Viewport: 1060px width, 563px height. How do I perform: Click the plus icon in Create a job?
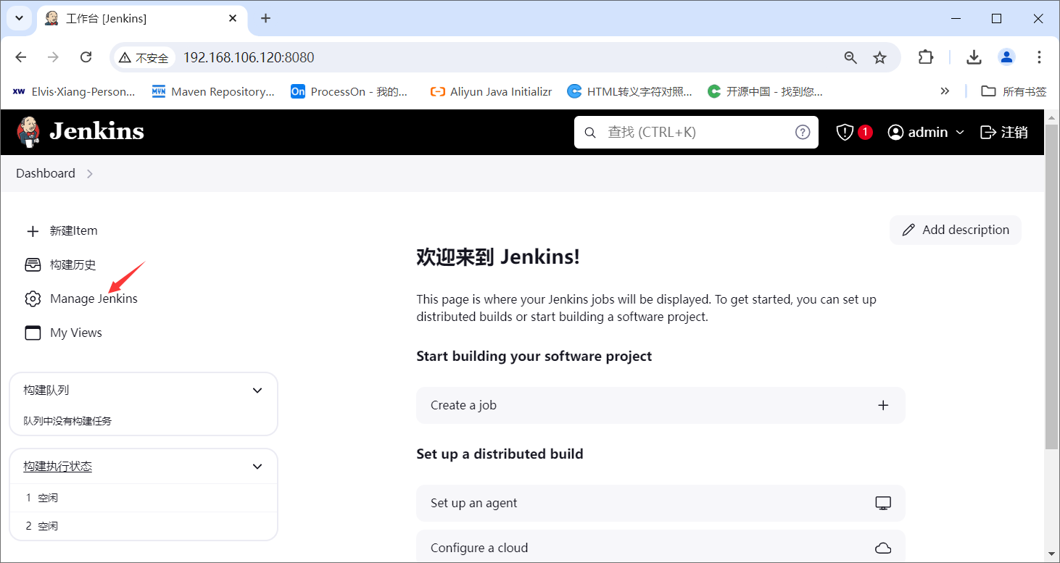click(883, 405)
